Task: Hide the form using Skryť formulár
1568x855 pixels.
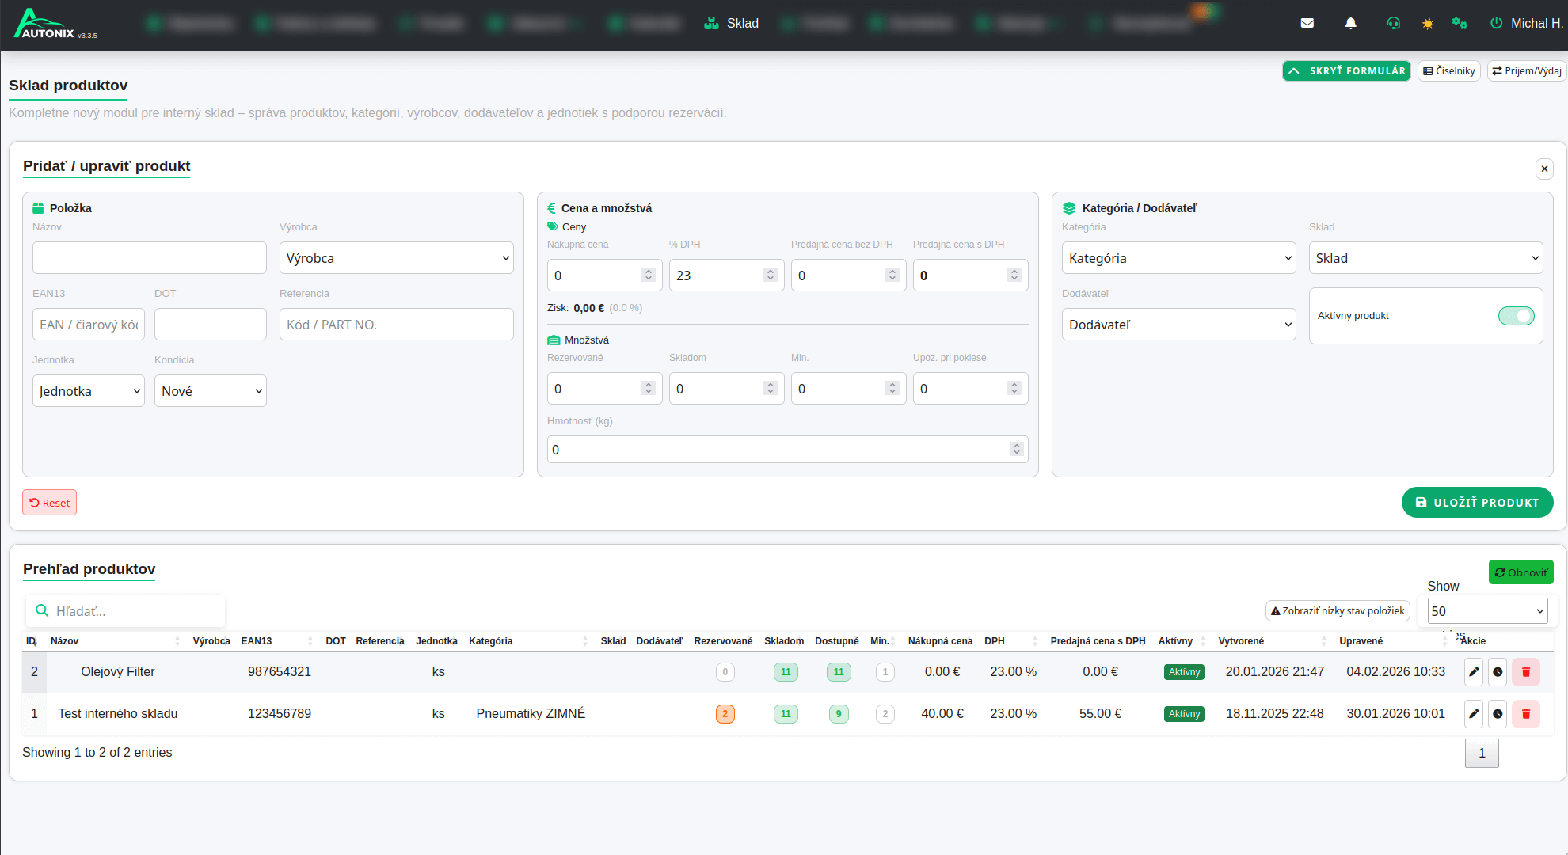Action: (1346, 71)
